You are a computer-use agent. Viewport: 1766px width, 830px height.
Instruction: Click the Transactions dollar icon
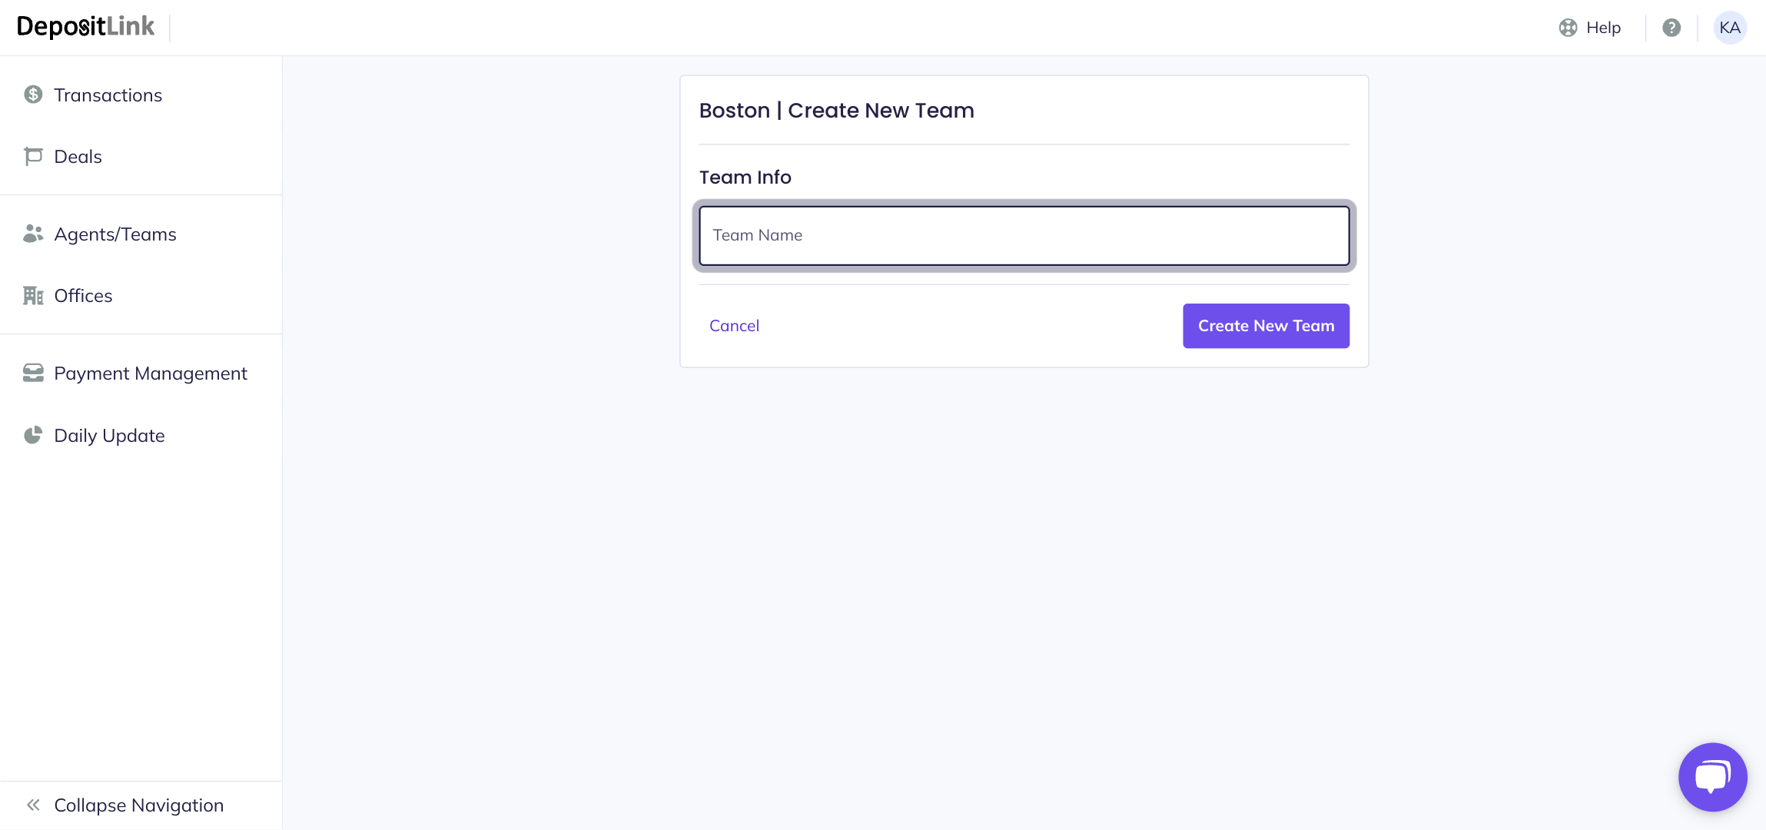pos(33,95)
